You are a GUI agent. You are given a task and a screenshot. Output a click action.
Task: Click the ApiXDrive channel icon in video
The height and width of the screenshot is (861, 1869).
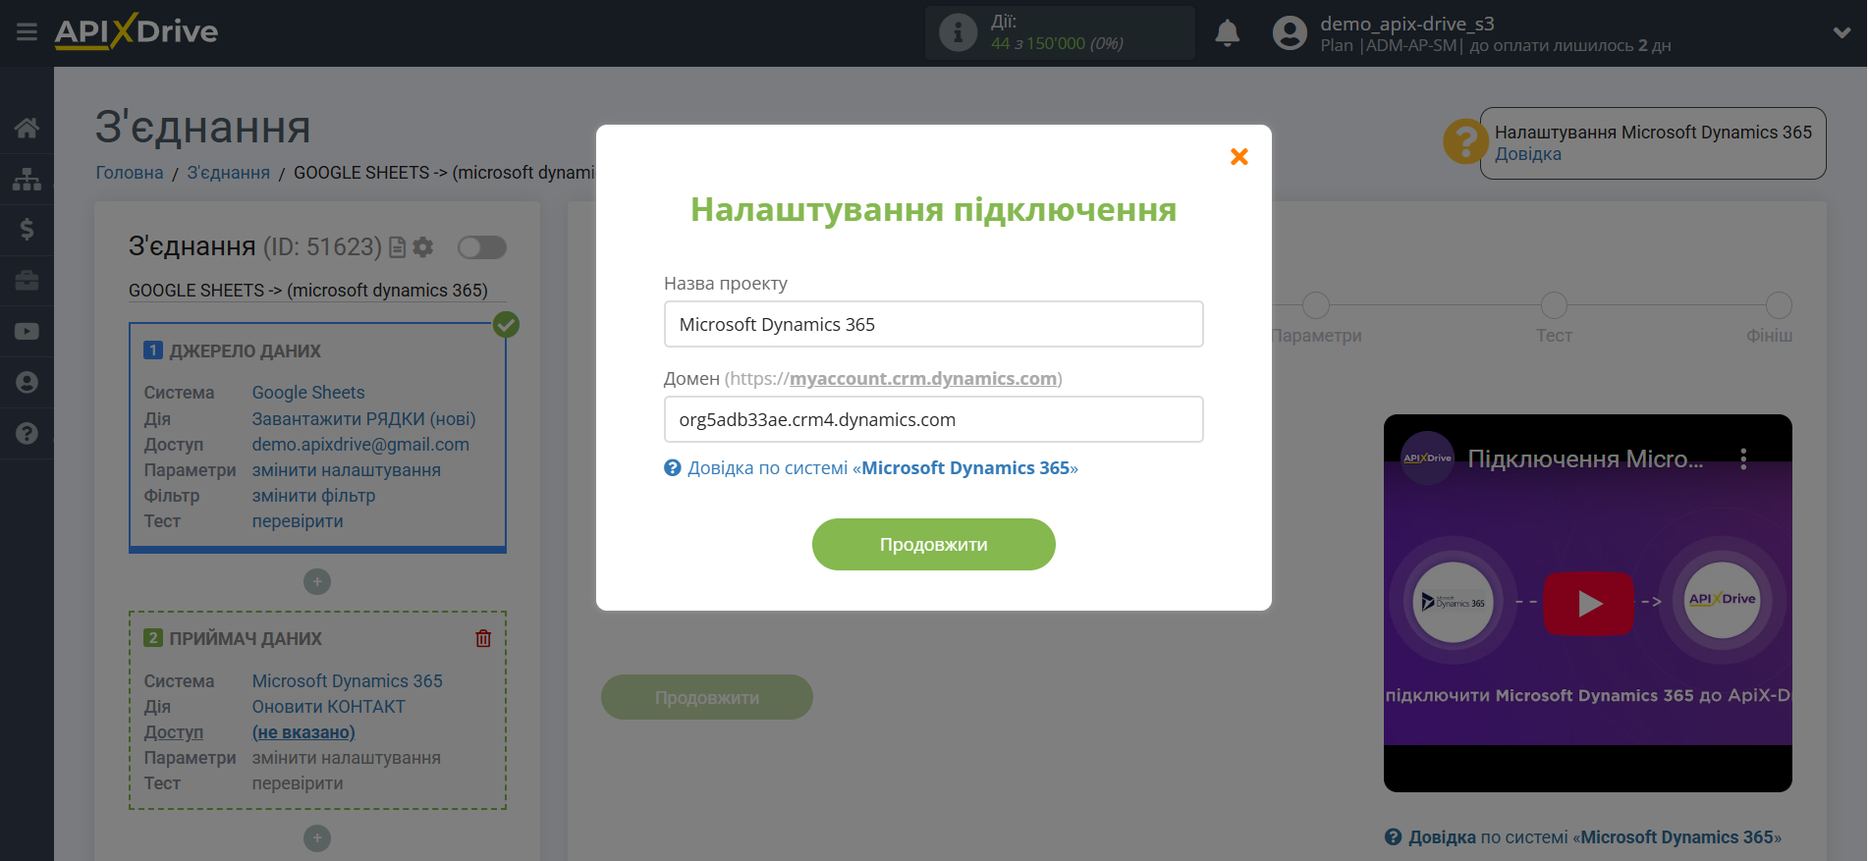pyautogui.click(x=1427, y=458)
